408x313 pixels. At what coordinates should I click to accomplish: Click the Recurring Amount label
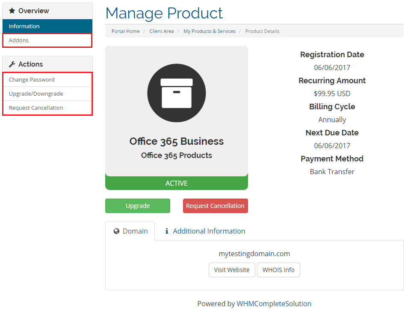click(x=332, y=81)
